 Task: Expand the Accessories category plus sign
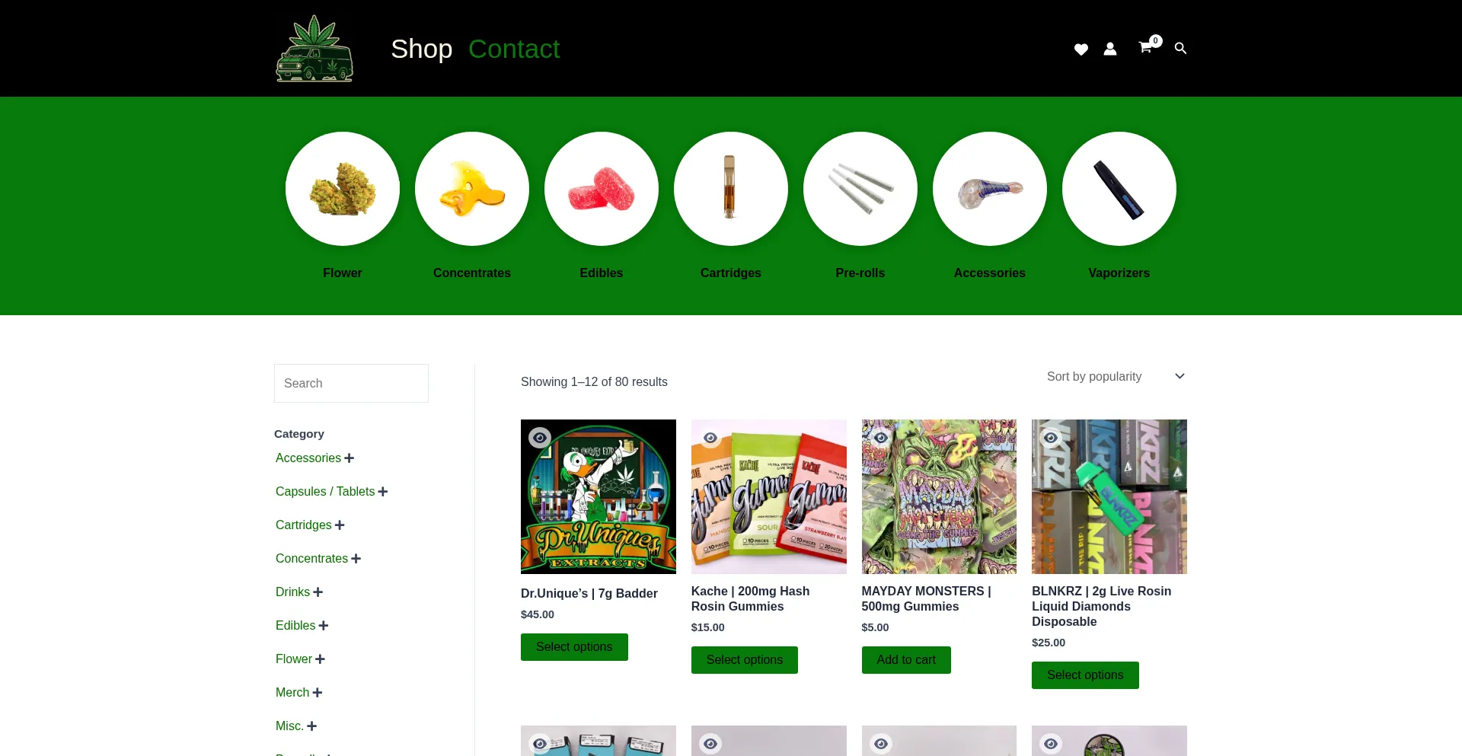point(350,458)
